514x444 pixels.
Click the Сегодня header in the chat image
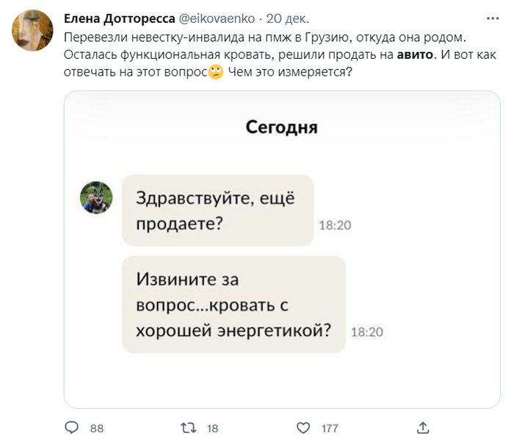click(x=281, y=127)
